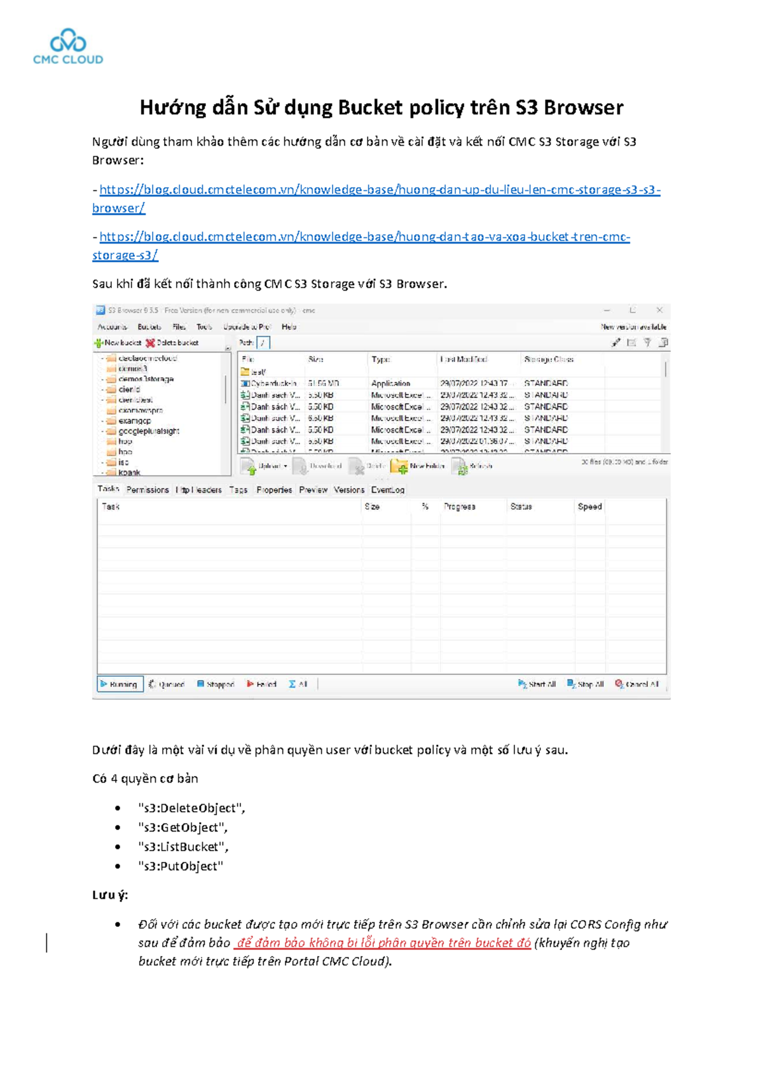Click the Refresh button icon
Screen dimensions: 763x1079
[x=460, y=466]
